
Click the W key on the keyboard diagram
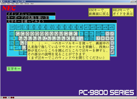25,38
